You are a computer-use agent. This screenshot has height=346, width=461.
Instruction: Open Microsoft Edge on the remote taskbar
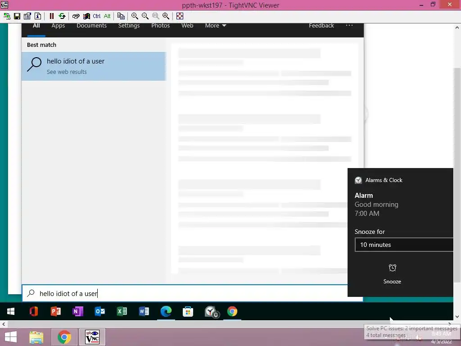click(166, 311)
